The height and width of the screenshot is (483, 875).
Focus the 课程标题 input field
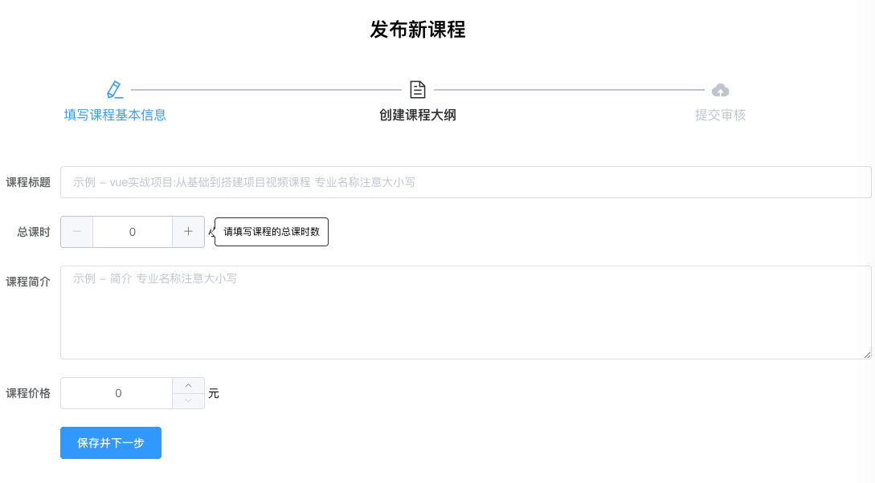tap(465, 182)
